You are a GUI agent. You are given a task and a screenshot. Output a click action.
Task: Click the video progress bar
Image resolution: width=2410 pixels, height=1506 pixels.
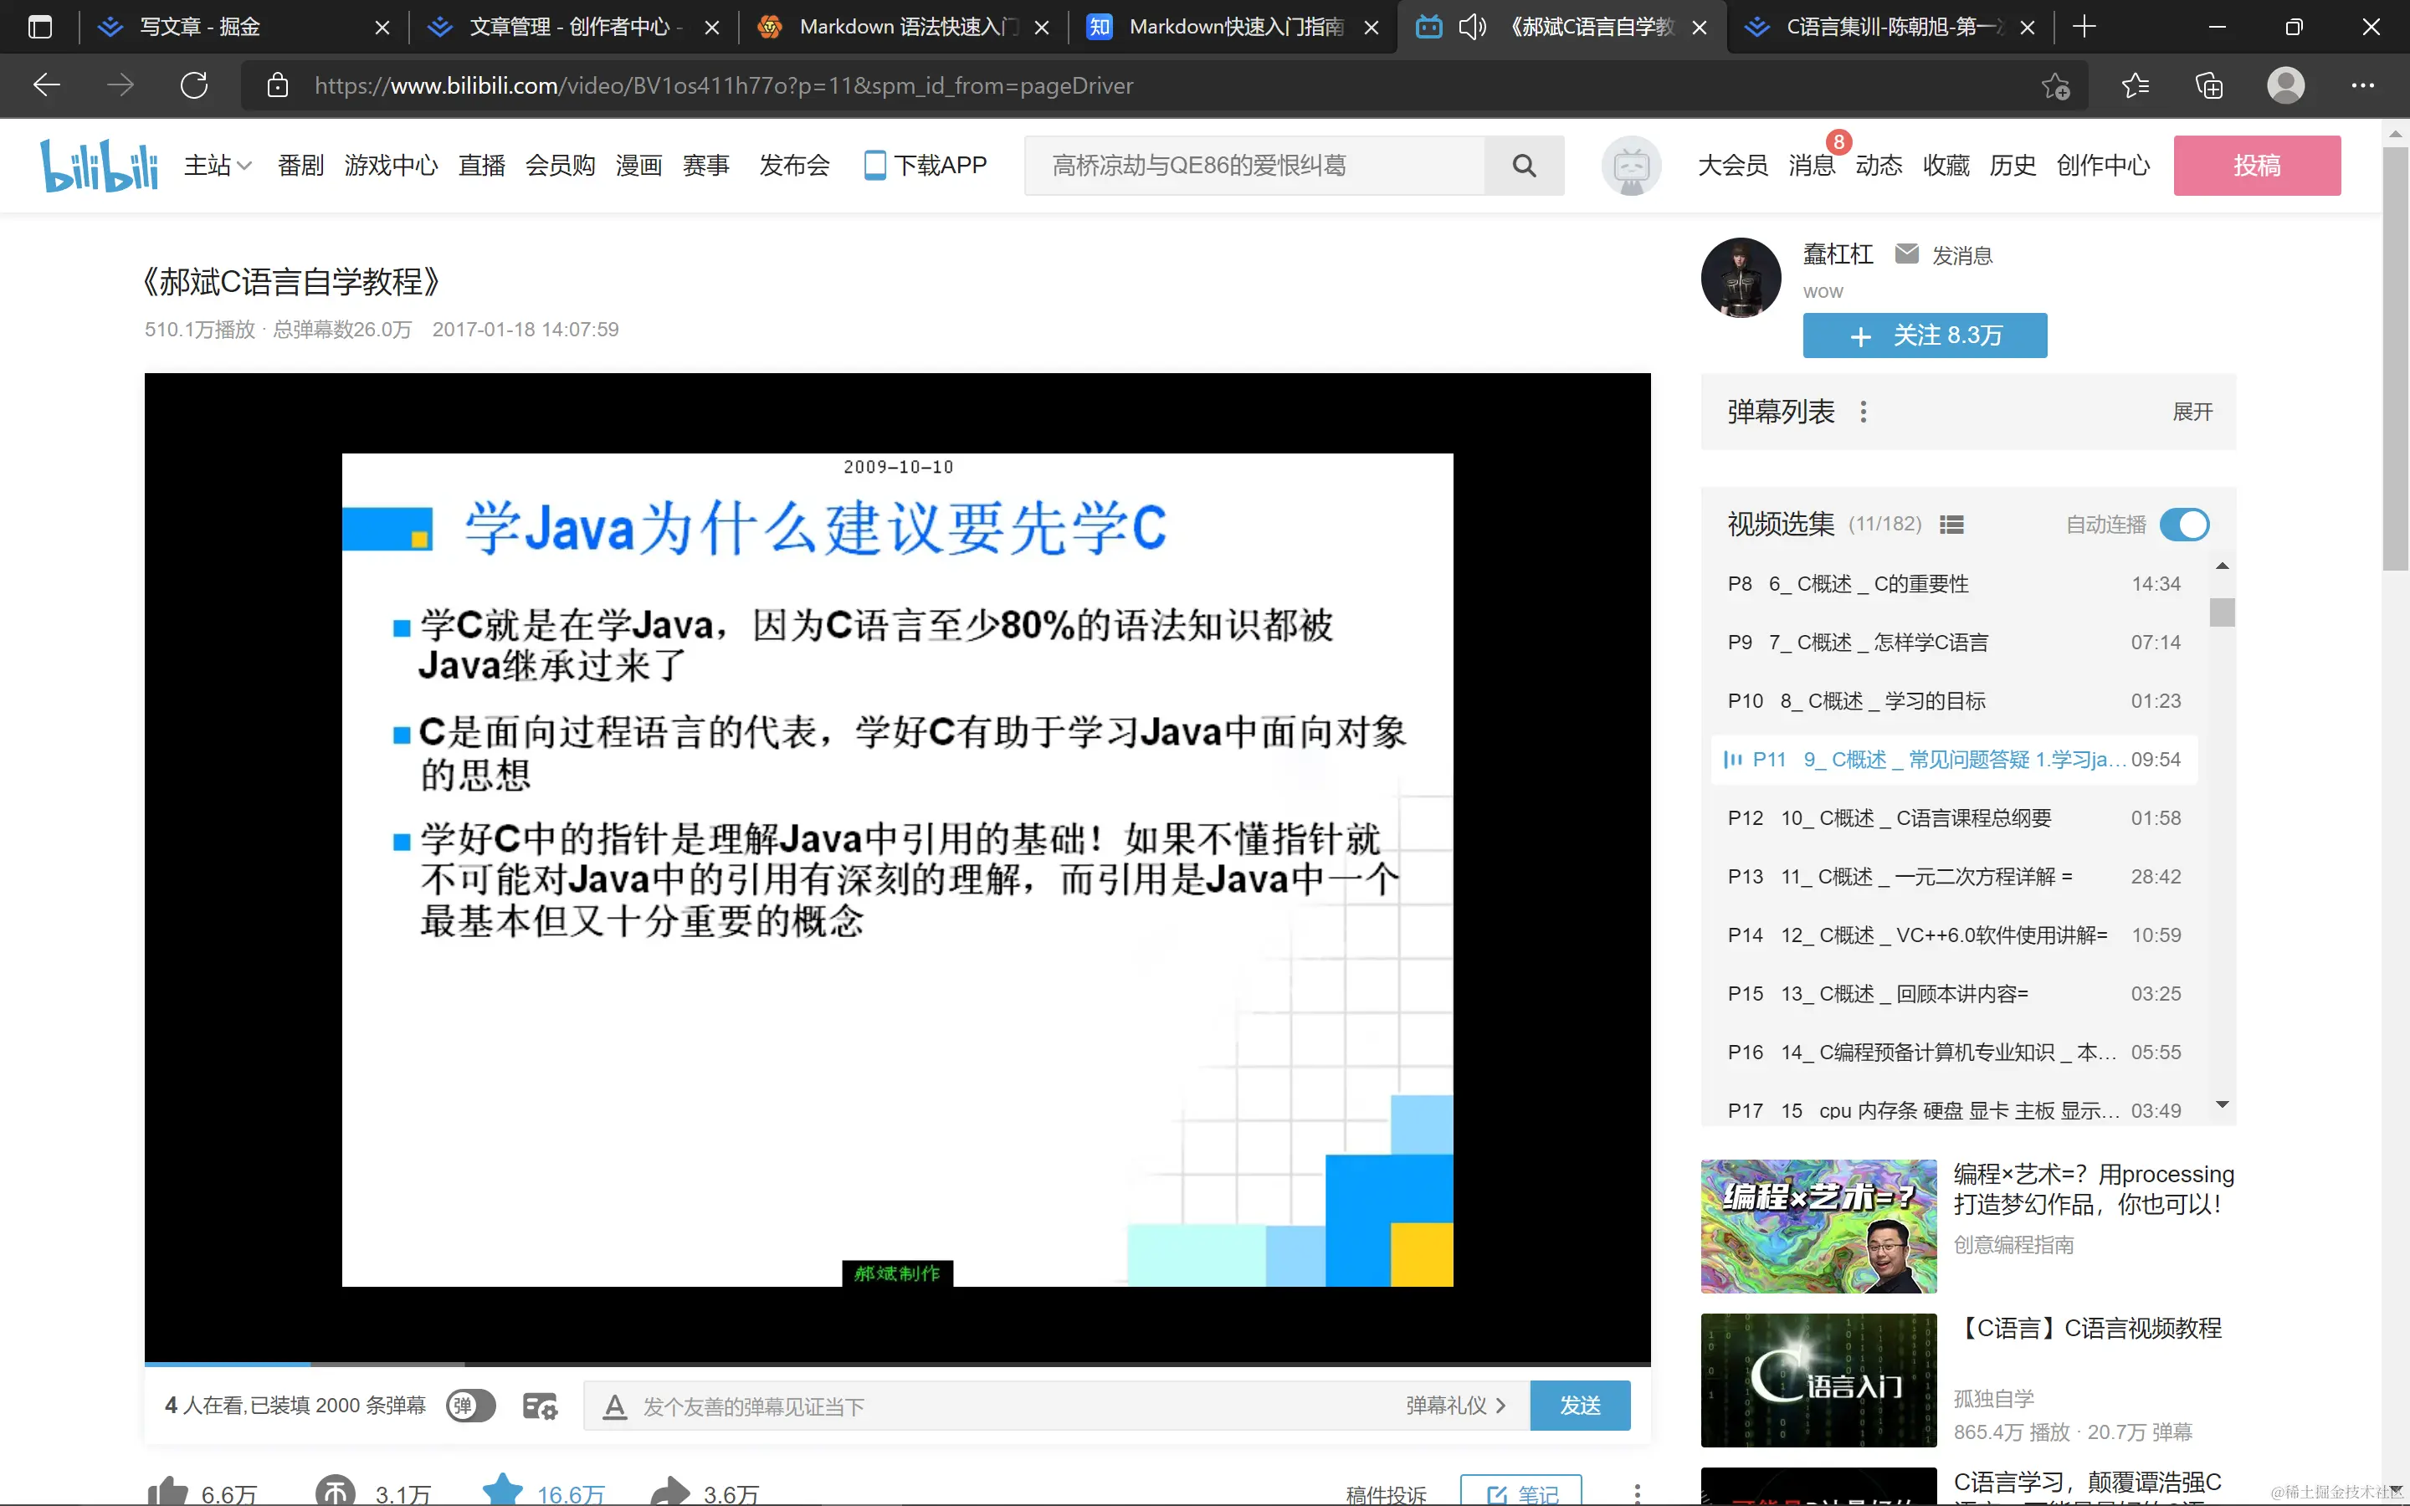896,1363
